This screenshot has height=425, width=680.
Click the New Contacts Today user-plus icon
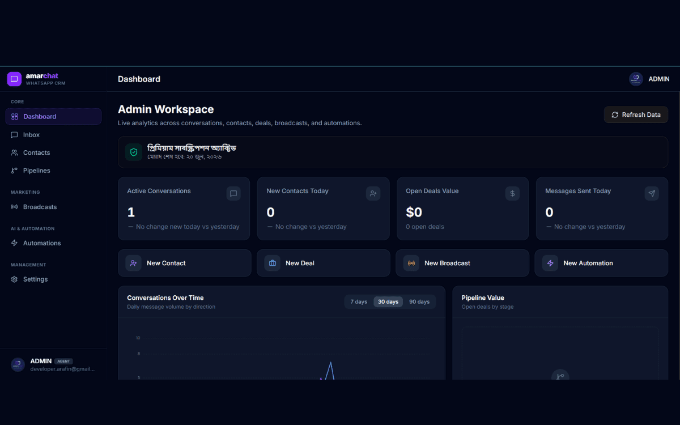[373, 193]
